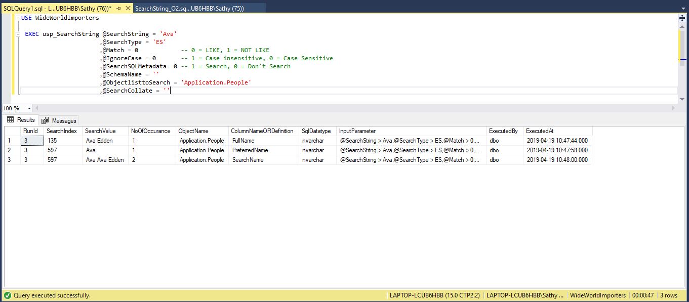The image size is (689, 302).
Task: Click the query executed successfully status icon
Action: (7, 295)
